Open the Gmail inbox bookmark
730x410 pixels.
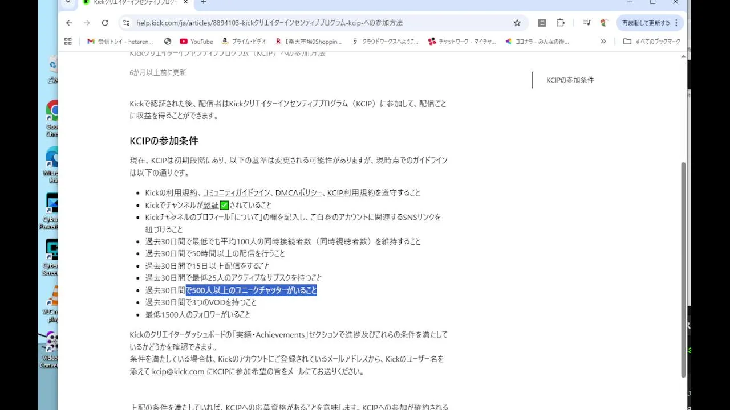tap(120, 42)
